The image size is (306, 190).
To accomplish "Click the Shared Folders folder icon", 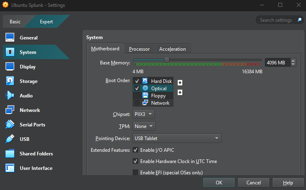I will pos(10,153).
